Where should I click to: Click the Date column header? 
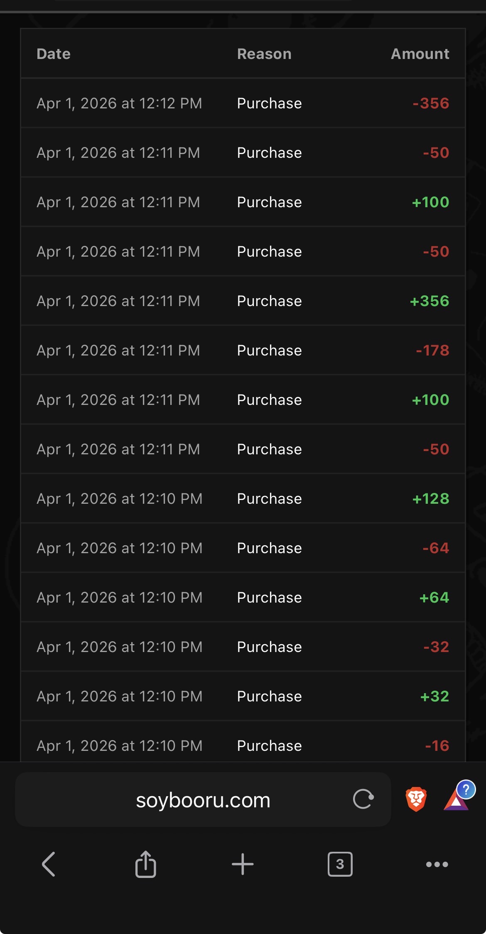coord(54,54)
